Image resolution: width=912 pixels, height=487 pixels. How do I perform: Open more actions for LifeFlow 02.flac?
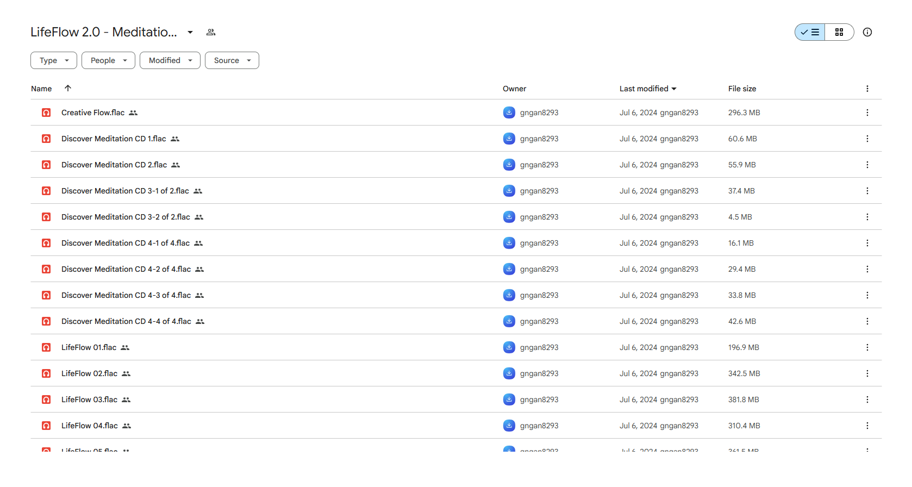(867, 373)
